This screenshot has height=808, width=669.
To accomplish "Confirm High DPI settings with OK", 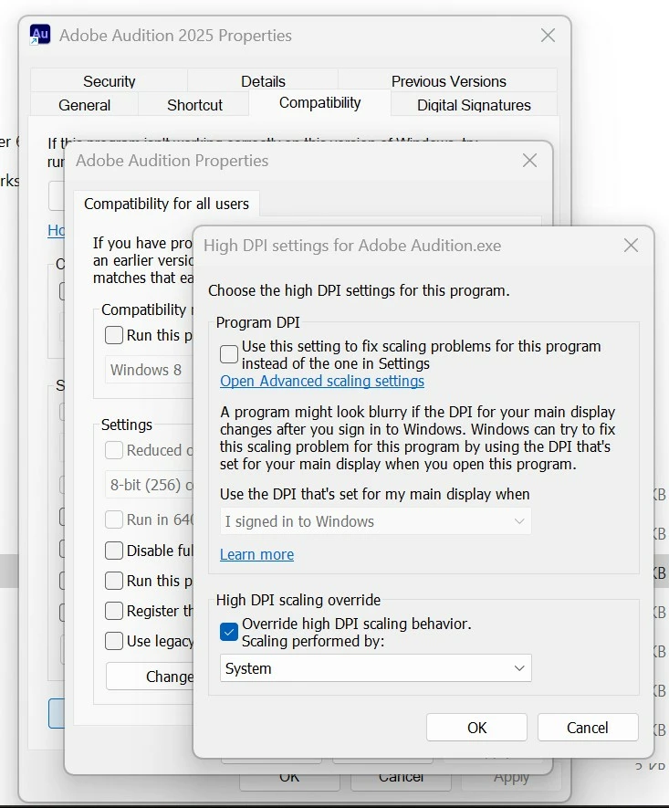I will pyautogui.click(x=476, y=728).
